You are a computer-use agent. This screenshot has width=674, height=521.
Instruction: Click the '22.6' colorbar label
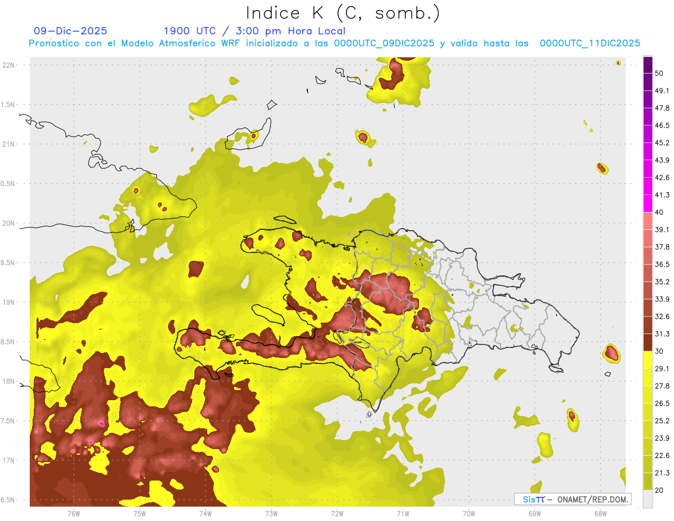point(662,456)
